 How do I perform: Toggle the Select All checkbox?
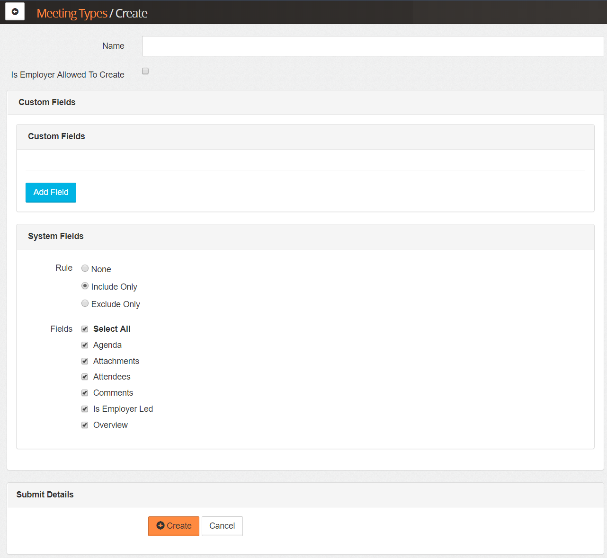pos(85,329)
